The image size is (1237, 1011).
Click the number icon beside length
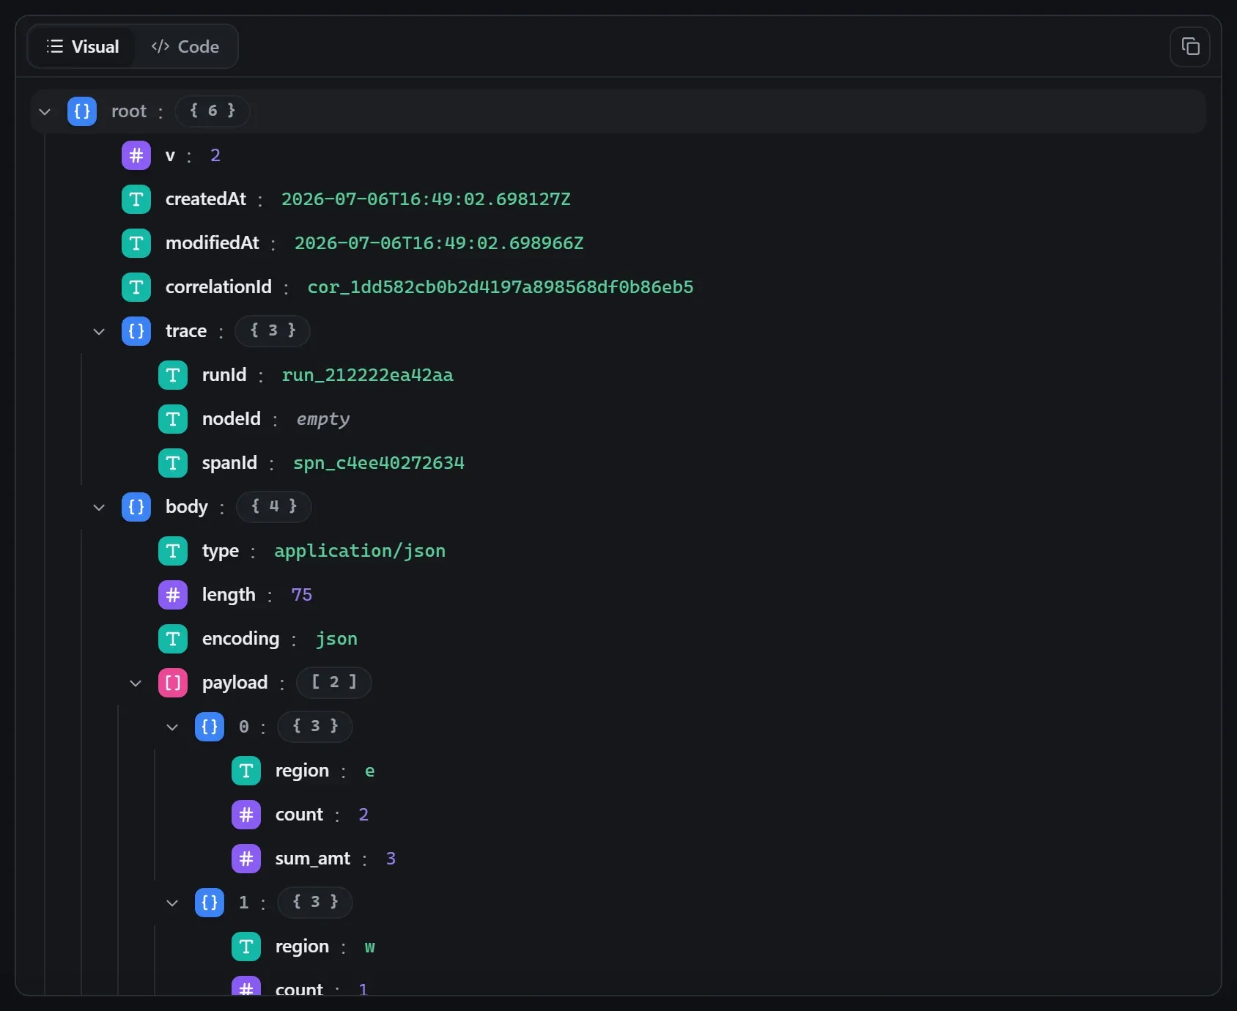click(173, 595)
